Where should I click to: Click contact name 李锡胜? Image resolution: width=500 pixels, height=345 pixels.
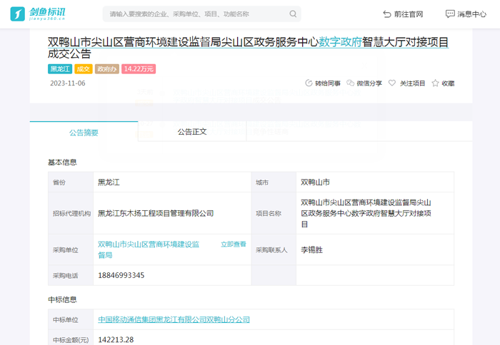pos(311,249)
